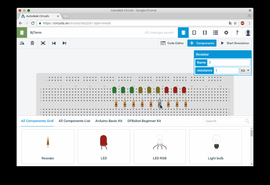Open the Code Editor
Screen dimensions: 270x185
[172, 43]
